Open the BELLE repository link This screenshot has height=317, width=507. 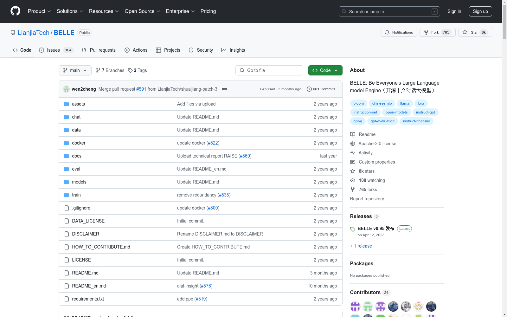(x=64, y=33)
